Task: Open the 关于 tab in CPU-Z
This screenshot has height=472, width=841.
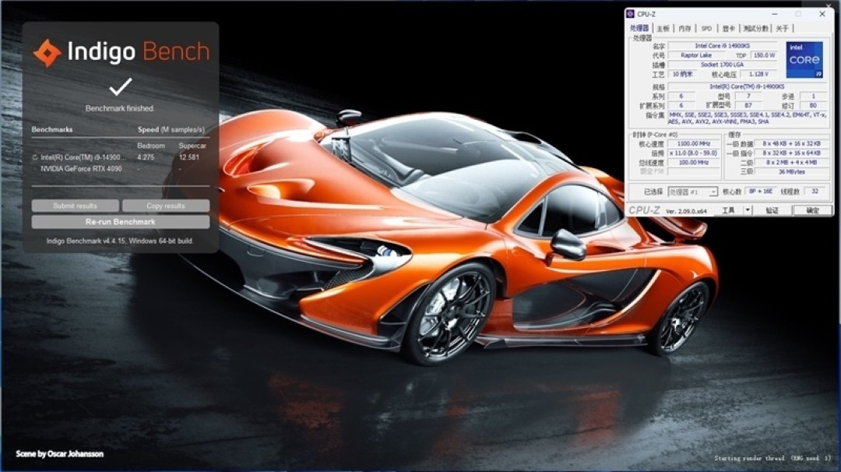Action: click(782, 28)
